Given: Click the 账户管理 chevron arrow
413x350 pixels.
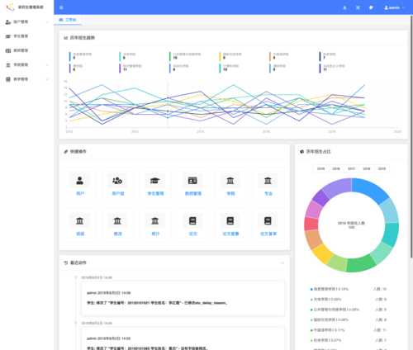Looking at the screenshot, I should pyautogui.click(x=47, y=22).
